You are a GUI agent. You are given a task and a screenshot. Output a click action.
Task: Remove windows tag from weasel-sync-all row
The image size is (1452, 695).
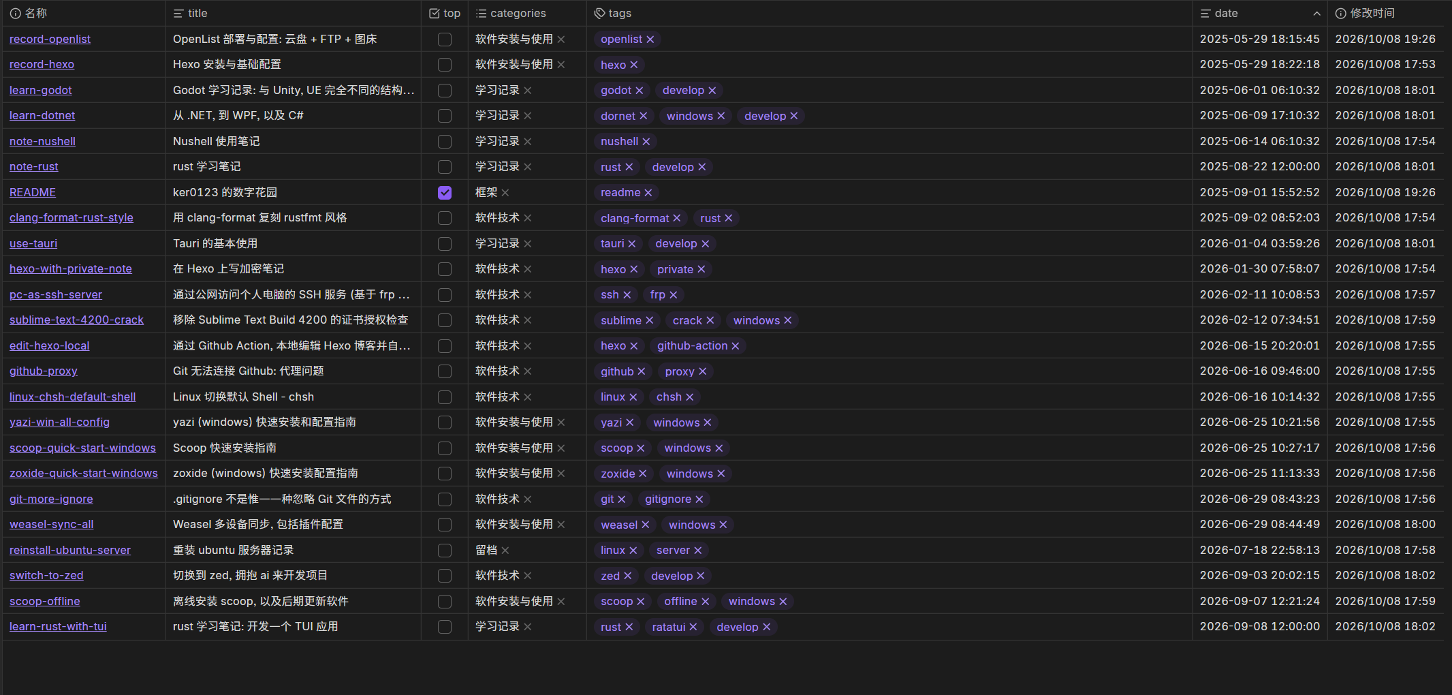pyautogui.click(x=723, y=525)
